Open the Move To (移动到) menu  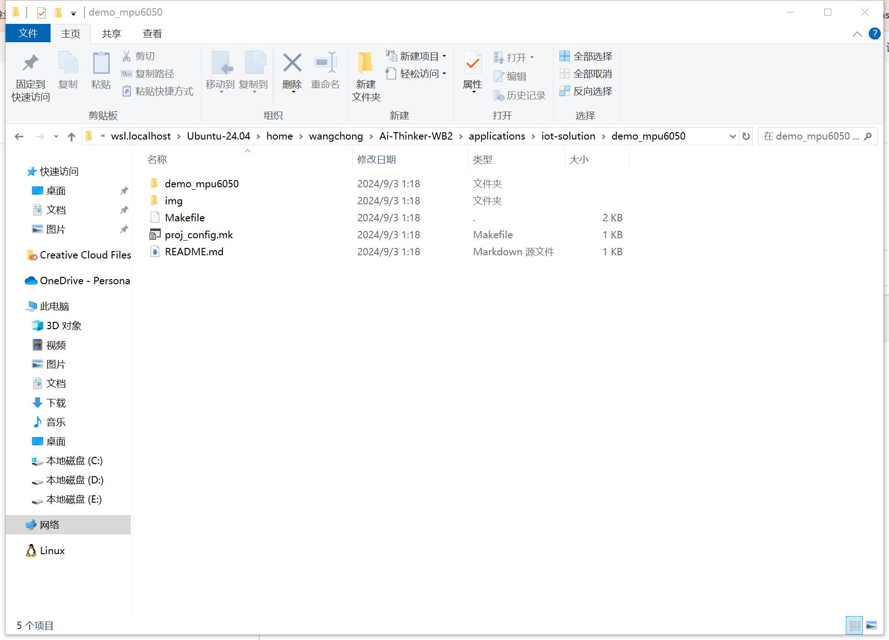pyautogui.click(x=220, y=72)
